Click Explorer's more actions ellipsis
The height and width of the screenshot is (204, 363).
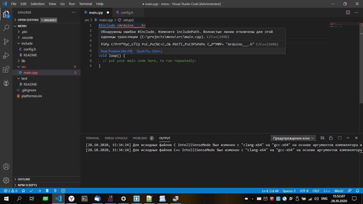[x=74, y=12]
